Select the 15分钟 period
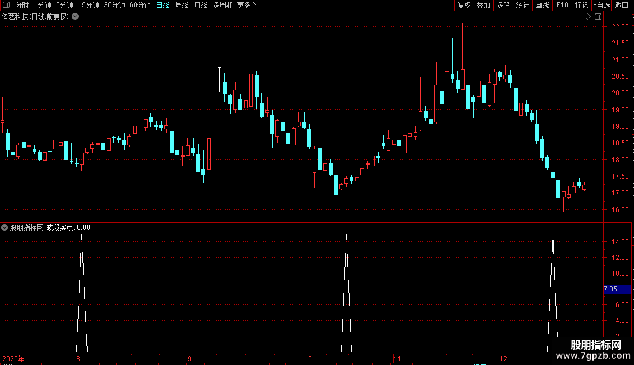Viewport: 634px width, 365px height. [x=88, y=5]
